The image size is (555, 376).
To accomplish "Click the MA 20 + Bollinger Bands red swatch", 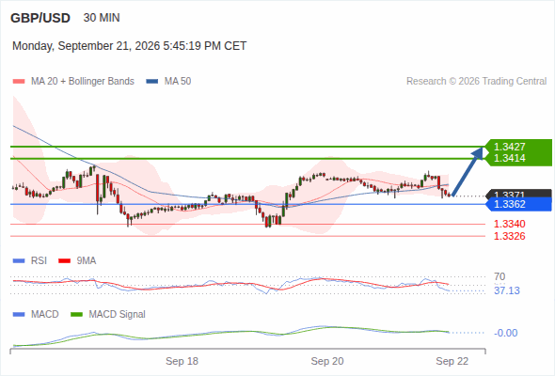I will [19, 82].
